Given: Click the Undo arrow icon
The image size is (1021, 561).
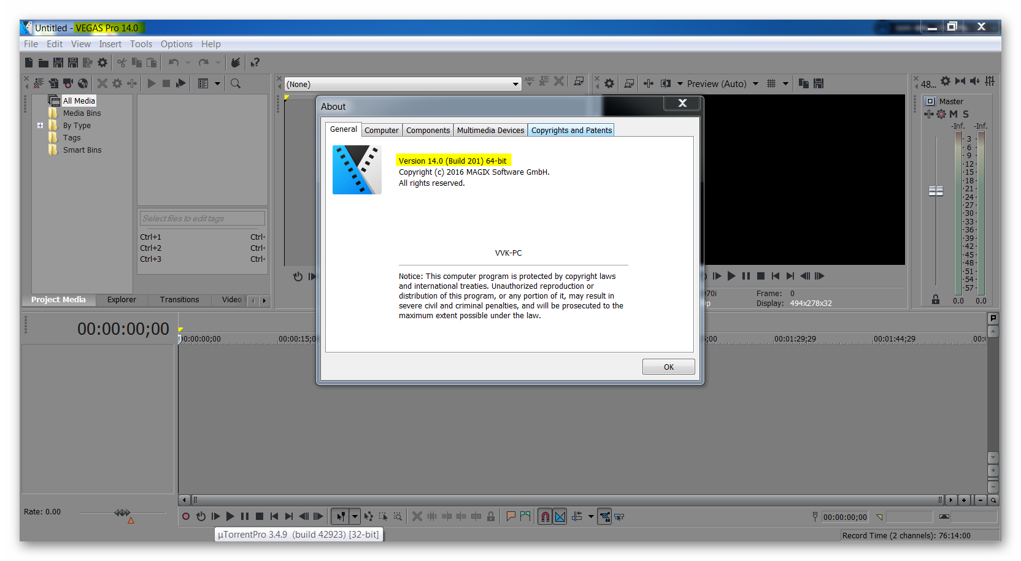Looking at the screenshot, I should click(174, 63).
